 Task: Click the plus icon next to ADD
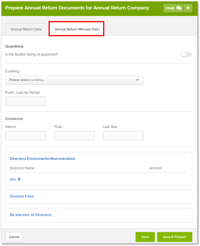coord(19,179)
